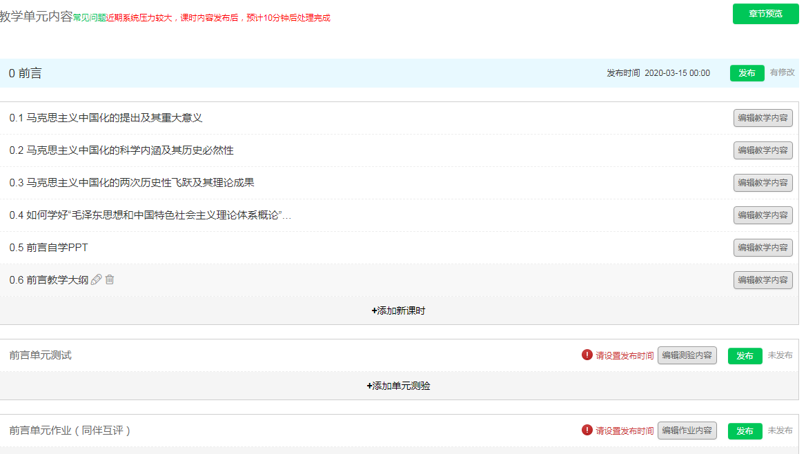
Task: Edit teaching content for lesson 0.3
Action: (x=763, y=183)
